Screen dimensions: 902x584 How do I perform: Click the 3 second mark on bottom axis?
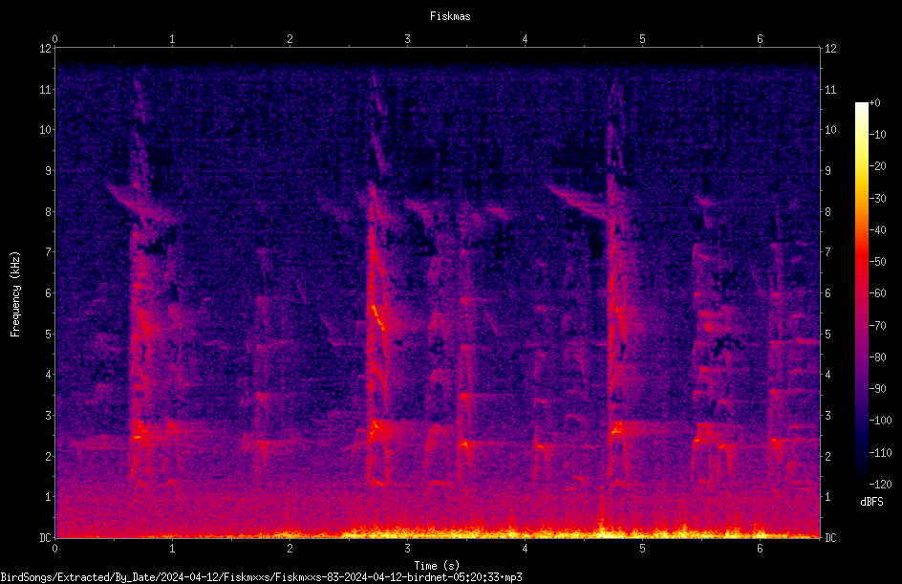(x=407, y=549)
